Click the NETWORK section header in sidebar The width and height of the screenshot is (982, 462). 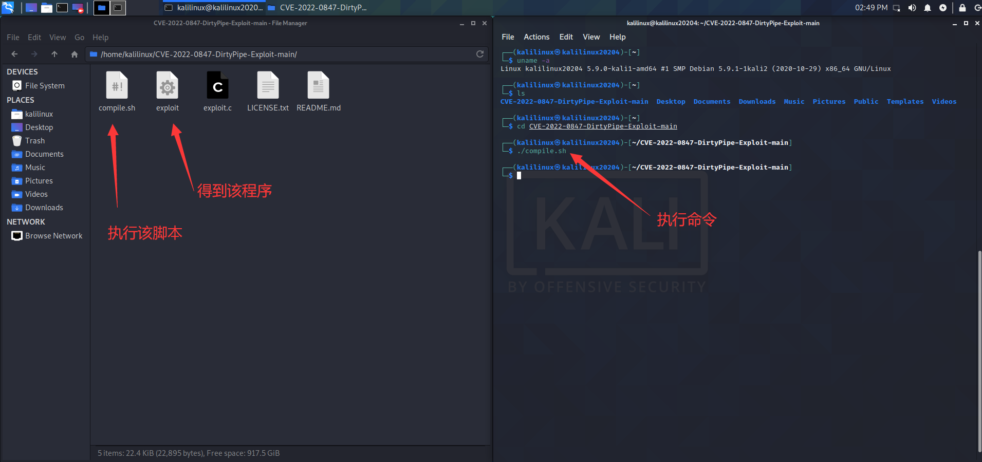tap(26, 222)
